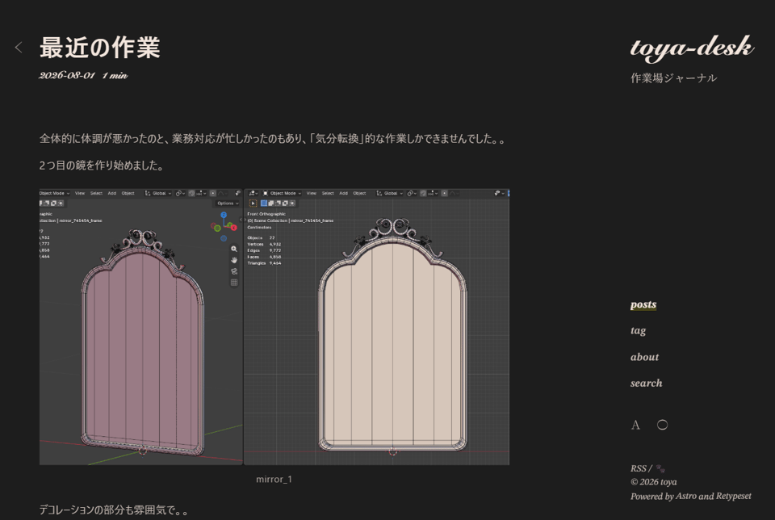Click the paragraph starting 全体的に体調が悪かった
Image resolution: width=775 pixels, height=520 pixels.
click(x=272, y=139)
